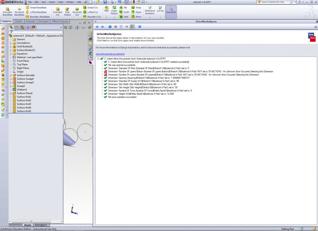The height and width of the screenshot is (231, 318).
Task: Expand the Solid Bodies(6) node
Action: (11, 47)
